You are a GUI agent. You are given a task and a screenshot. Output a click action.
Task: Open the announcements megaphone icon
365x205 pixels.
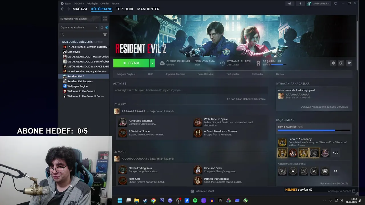pos(290,3)
